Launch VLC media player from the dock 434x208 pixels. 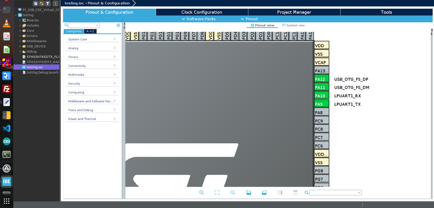tap(7, 23)
